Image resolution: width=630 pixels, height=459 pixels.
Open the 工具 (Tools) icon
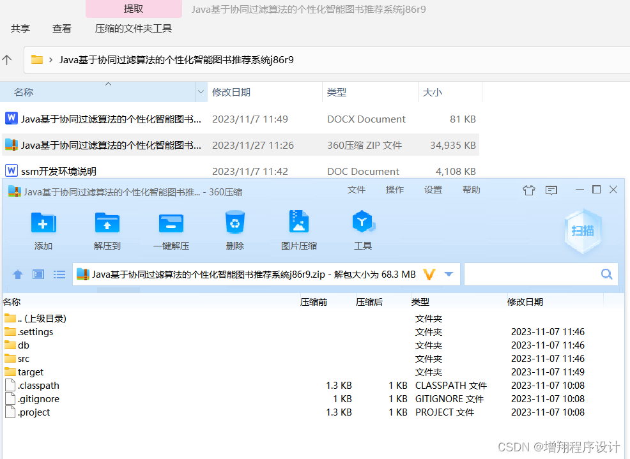coord(363,222)
